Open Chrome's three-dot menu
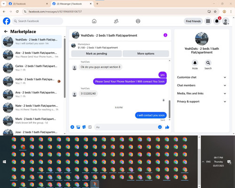This screenshot has width=235, height=188. tap(231, 12)
